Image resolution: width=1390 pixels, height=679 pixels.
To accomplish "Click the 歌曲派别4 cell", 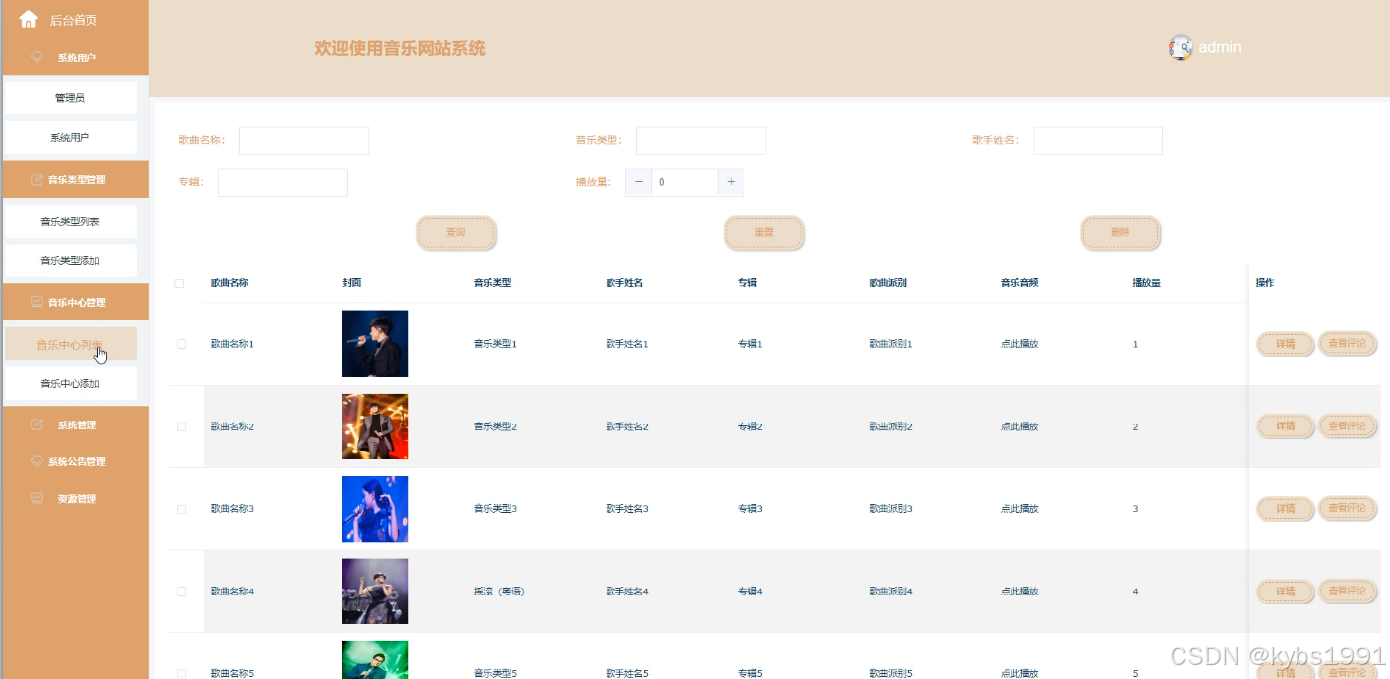I will (x=891, y=592).
